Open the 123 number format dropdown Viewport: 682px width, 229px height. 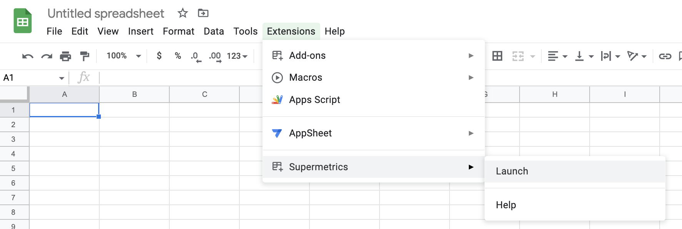237,56
